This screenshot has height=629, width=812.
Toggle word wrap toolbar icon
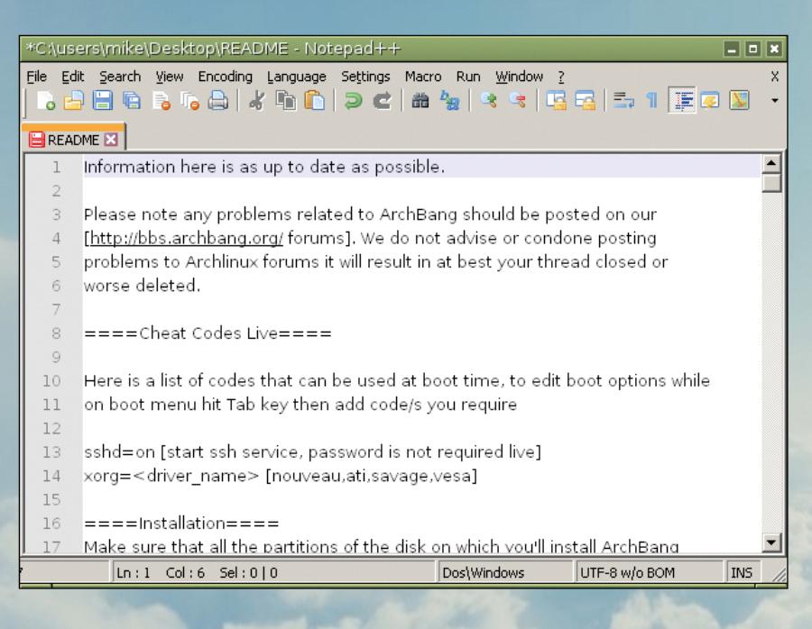pos(623,100)
